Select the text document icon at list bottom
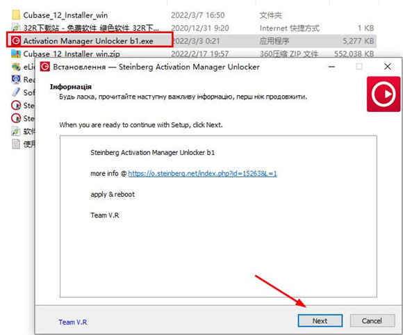 (16, 144)
